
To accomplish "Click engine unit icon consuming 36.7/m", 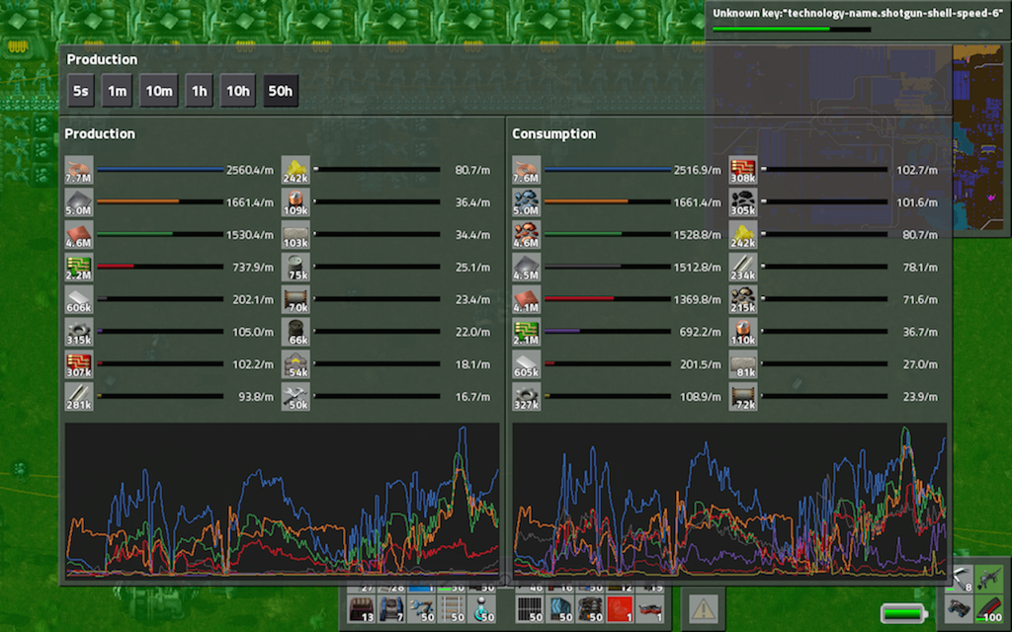I will click(x=743, y=332).
